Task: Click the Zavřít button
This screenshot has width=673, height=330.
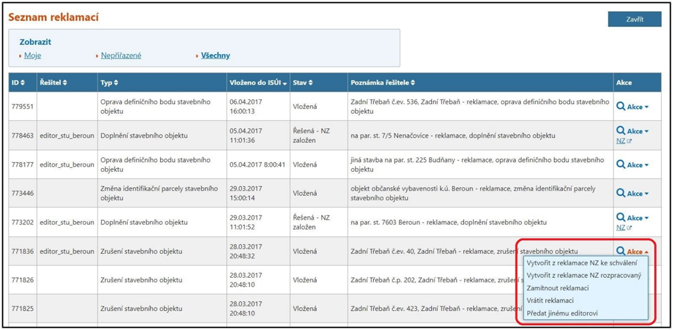Action: [634, 19]
